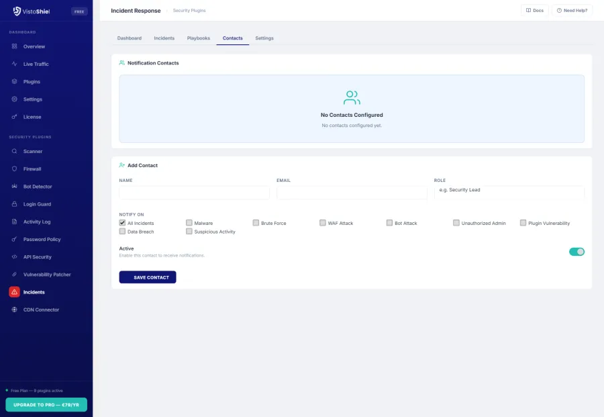The height and width of the screenshot is (417, 604).
Task: Save the new notification contact
Action: [x=148, y=277]
